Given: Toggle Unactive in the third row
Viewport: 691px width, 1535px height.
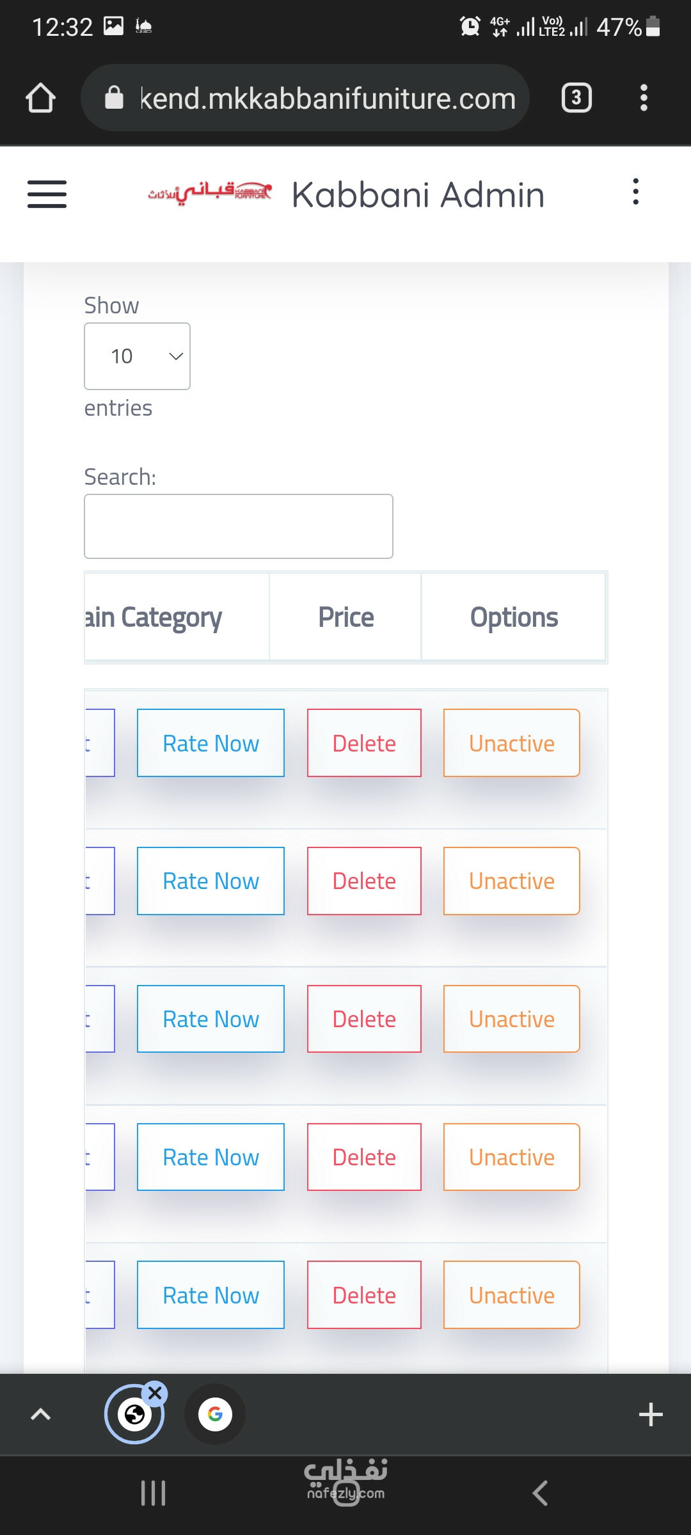Looking at the screenshot, I should click(x=512, y=1019).
